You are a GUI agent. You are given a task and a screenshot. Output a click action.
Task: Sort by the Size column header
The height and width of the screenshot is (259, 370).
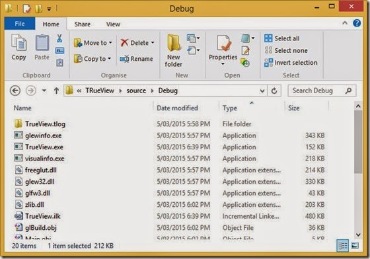307,108
